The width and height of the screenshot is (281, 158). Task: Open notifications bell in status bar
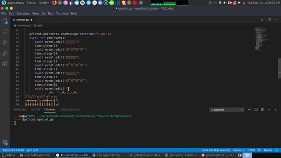click(x=277, y=150)
